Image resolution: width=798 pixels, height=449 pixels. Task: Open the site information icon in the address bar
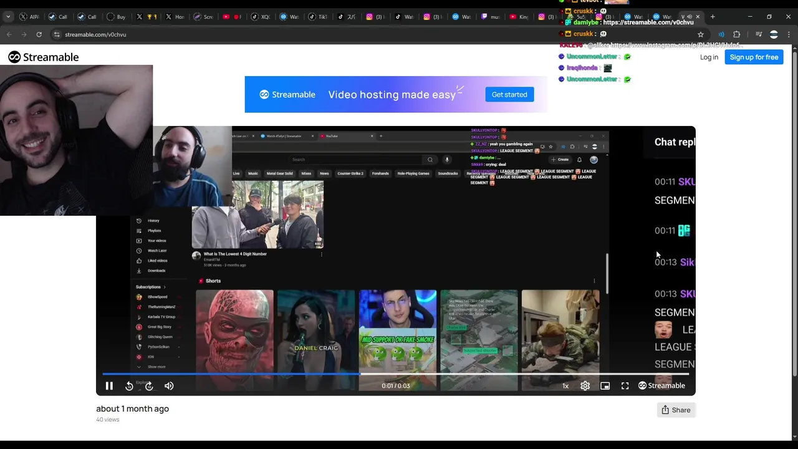pyautogui.click(x=55, y=34)
